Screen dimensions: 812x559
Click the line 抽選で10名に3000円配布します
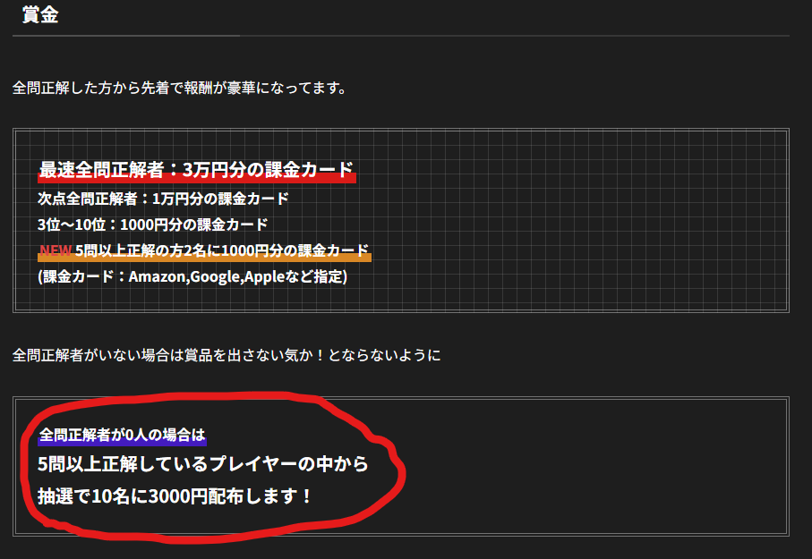coord(175,495)
